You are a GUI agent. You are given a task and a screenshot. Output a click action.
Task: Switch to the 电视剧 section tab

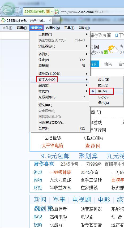coord(82,200)
